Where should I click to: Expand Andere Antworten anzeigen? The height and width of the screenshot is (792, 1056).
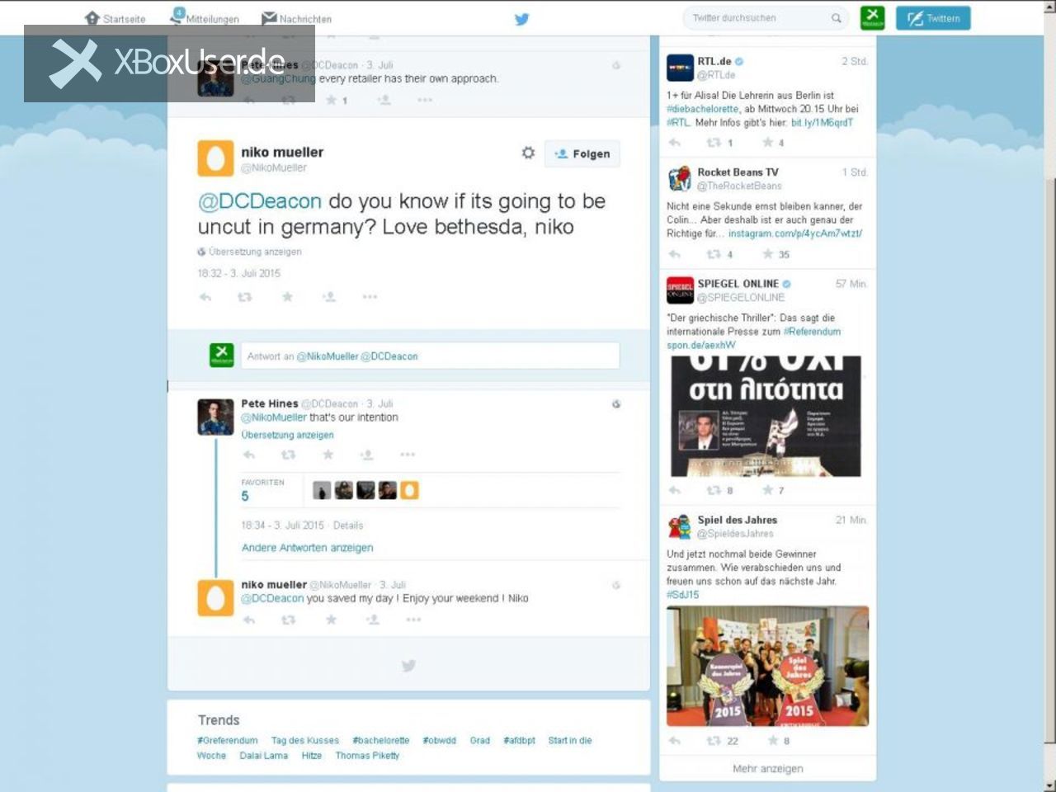click(307, 548)
